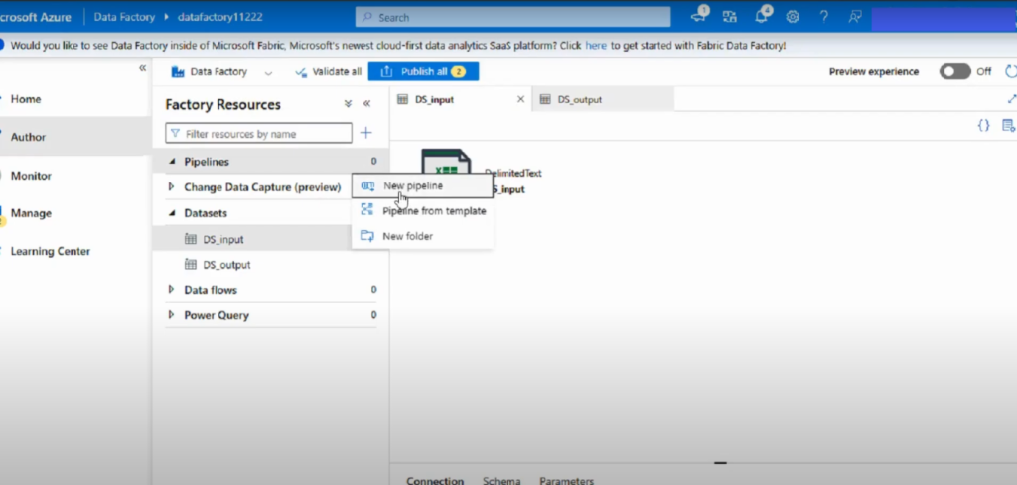This screenshot has height=485, width=1017.
Task: Collapse the Factory Resources panel double-chevron left
Action: pos(366,104)
